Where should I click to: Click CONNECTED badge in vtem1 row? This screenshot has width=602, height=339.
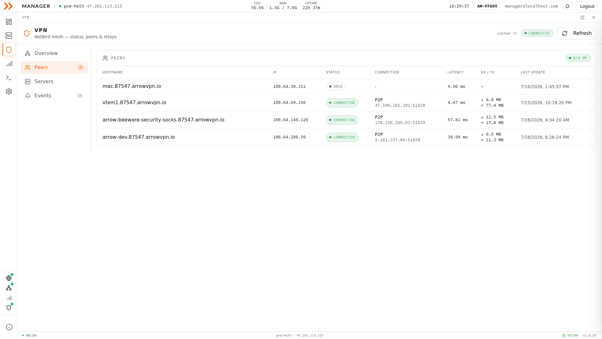tap(342, 103)
